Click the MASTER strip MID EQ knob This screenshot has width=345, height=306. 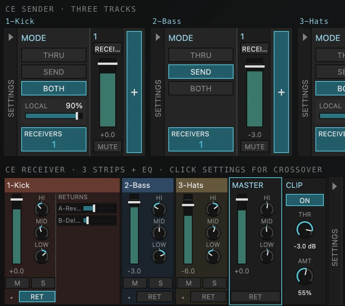coord(267,233)
